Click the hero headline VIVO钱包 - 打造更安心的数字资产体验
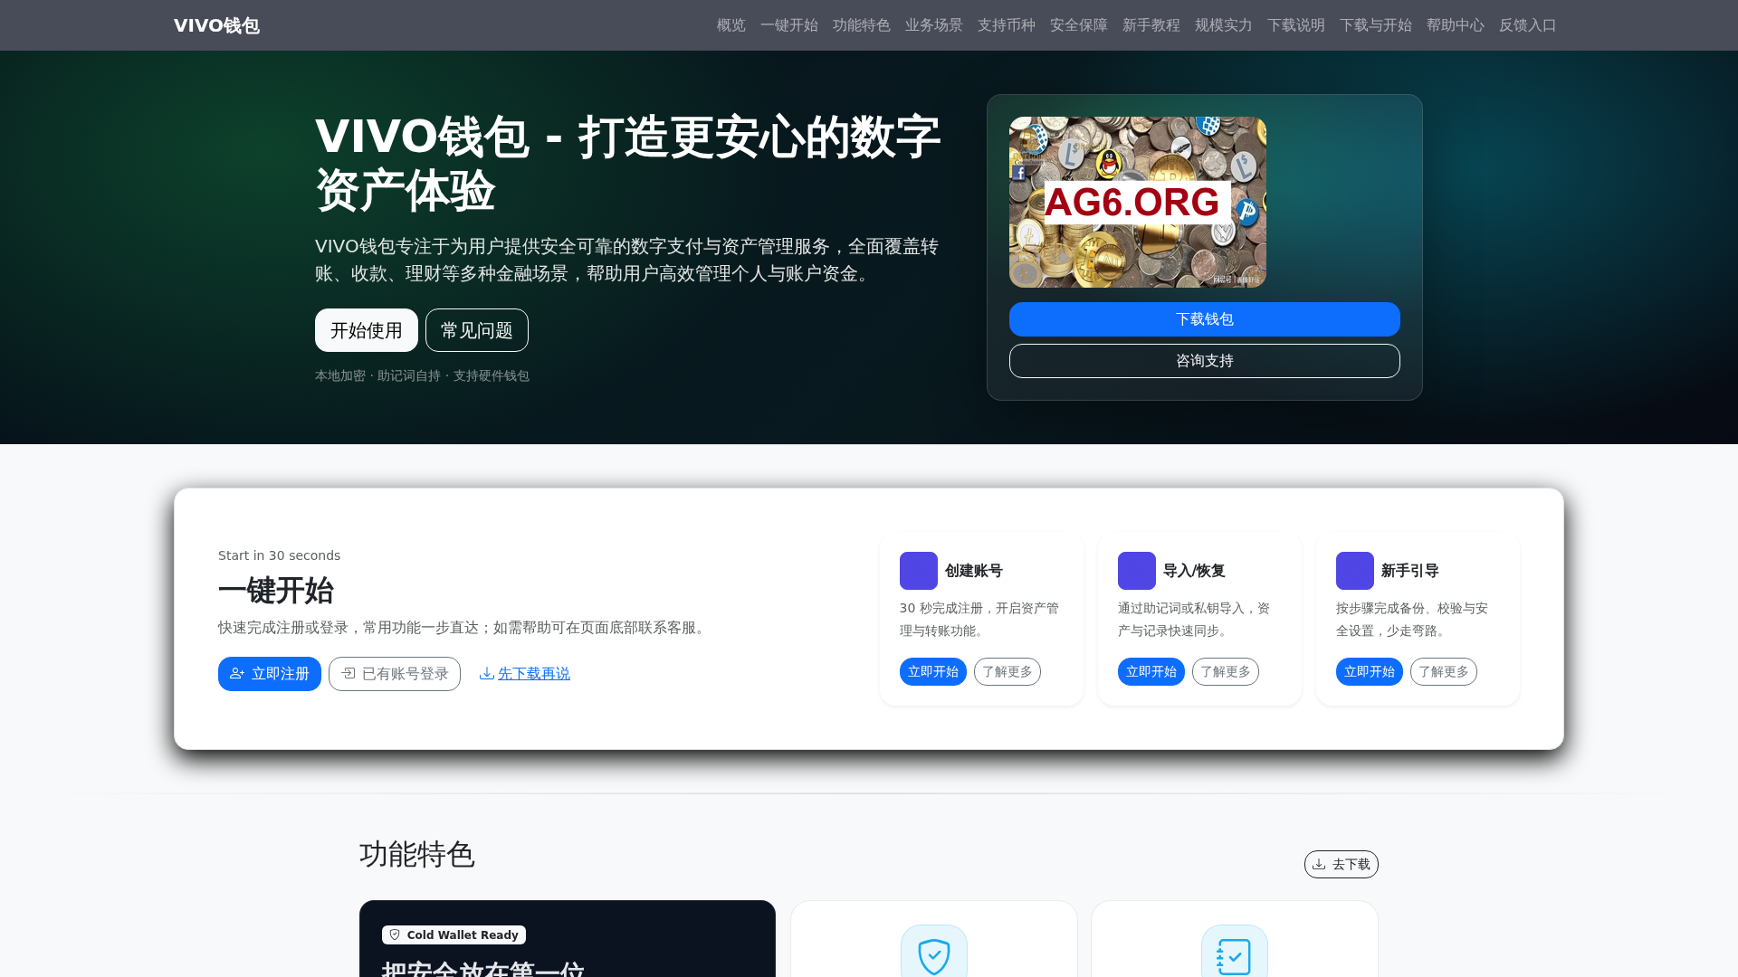This screenshot has width=1738, height=977. pyautogui.click(x=627, y=164)
